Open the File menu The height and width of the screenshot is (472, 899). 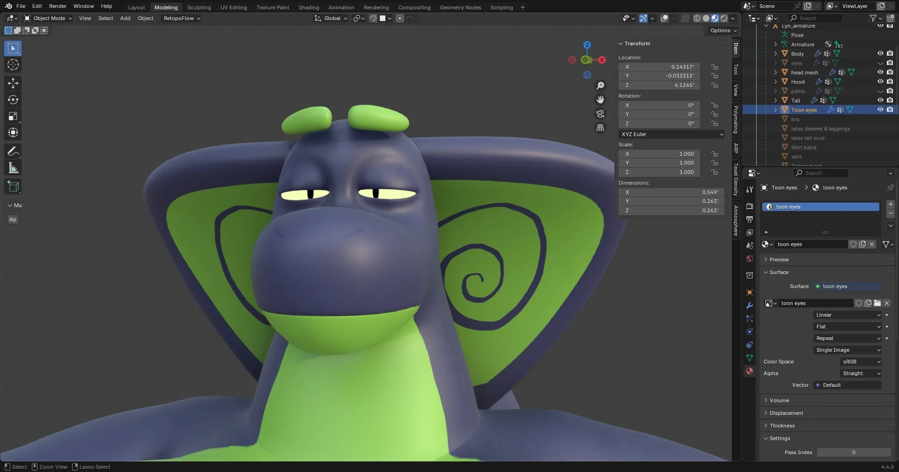pos(21,6)
